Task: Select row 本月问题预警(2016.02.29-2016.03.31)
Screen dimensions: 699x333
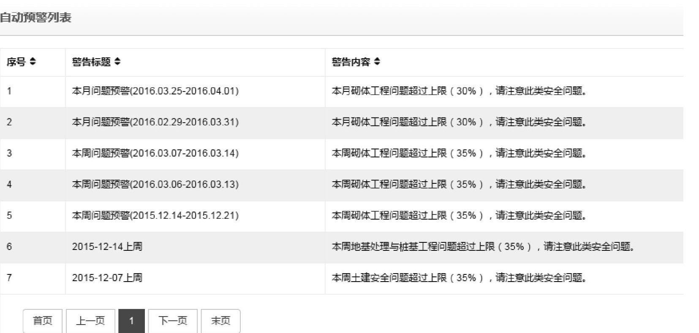Action: pyautogui.click(x=155, y=122)
